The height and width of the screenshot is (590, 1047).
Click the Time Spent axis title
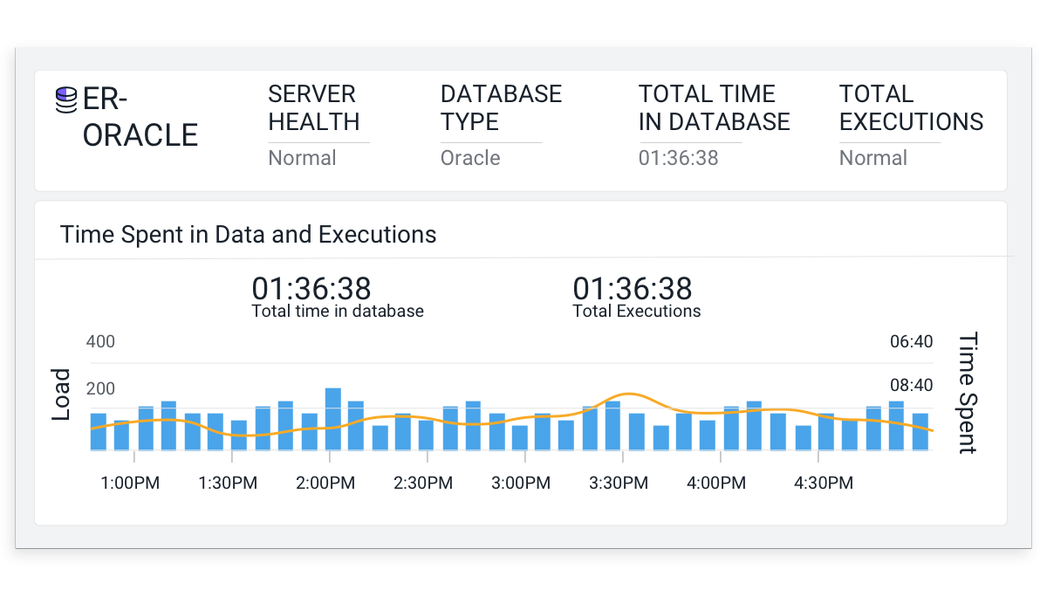tap(968, 393)
